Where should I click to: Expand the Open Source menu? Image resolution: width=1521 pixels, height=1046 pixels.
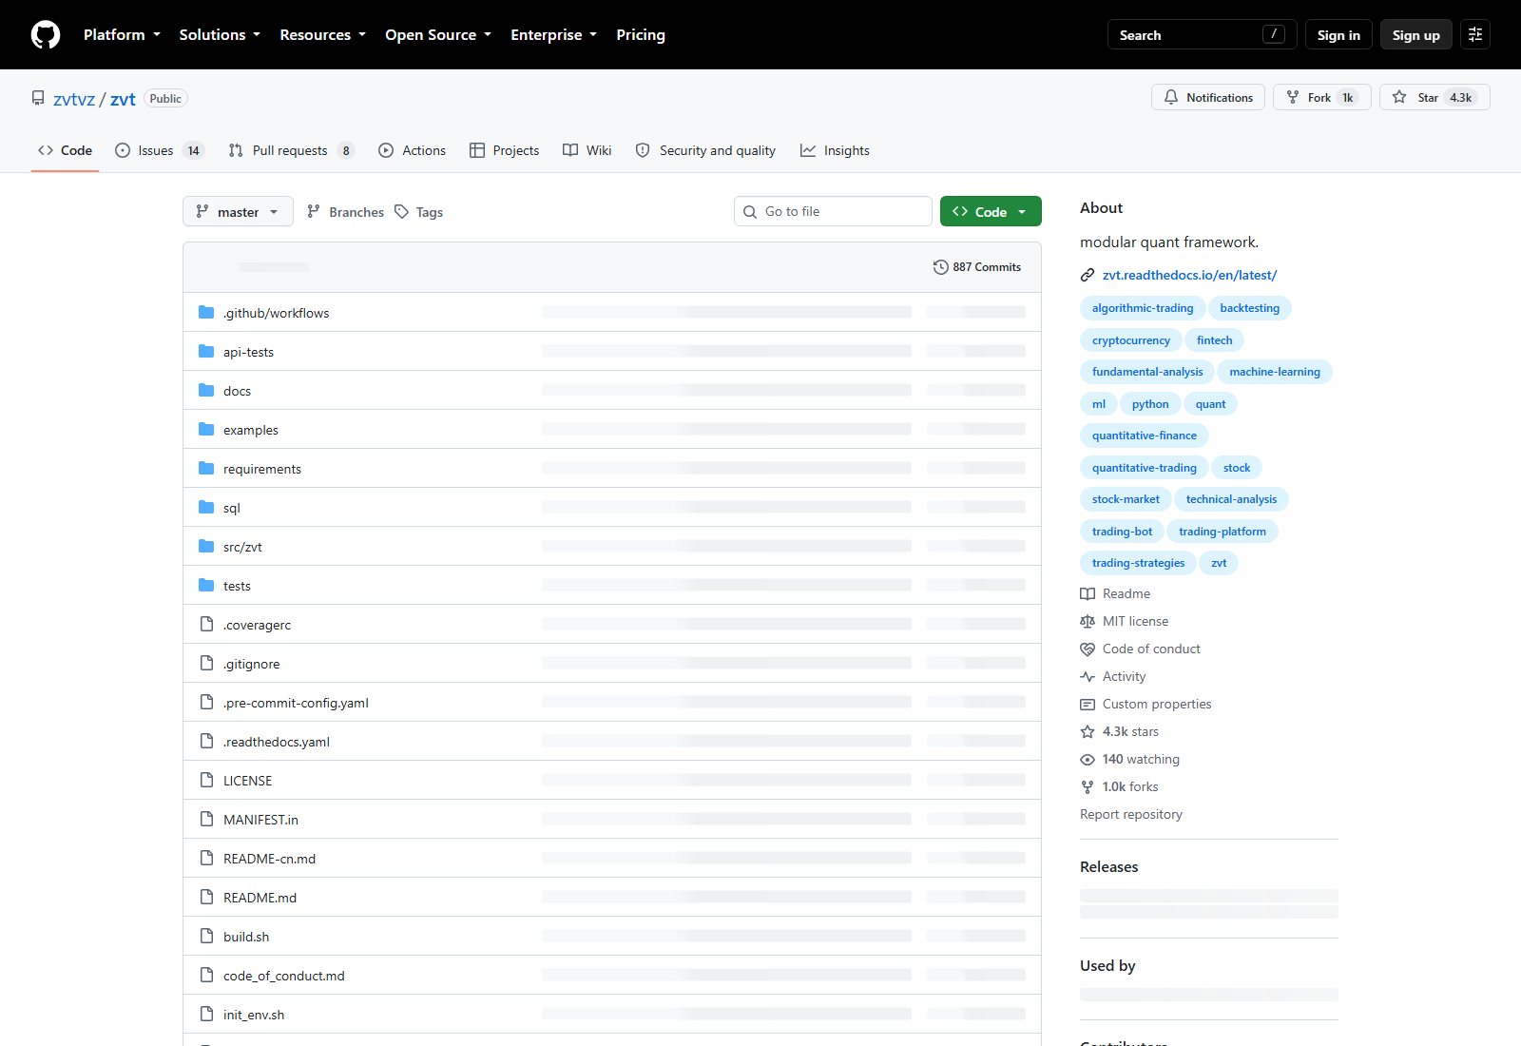(x=438, y=35)
